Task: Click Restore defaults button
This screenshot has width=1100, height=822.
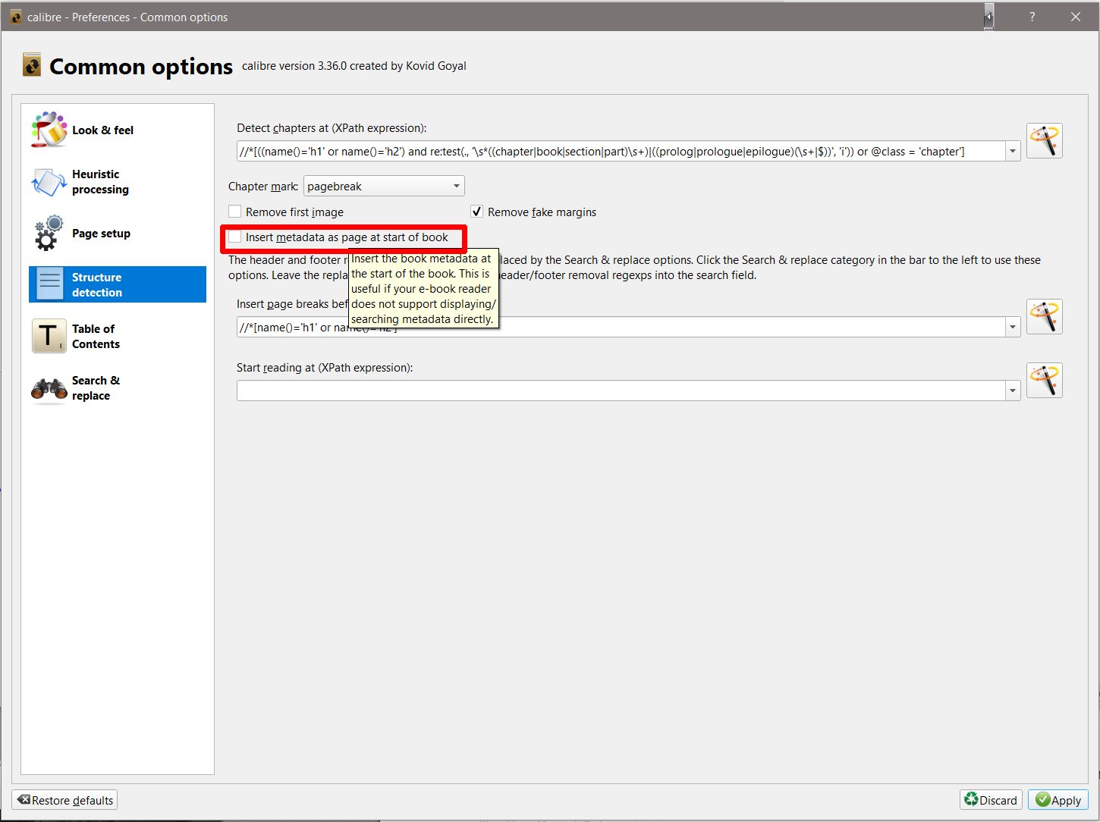Action: [65, 800]
